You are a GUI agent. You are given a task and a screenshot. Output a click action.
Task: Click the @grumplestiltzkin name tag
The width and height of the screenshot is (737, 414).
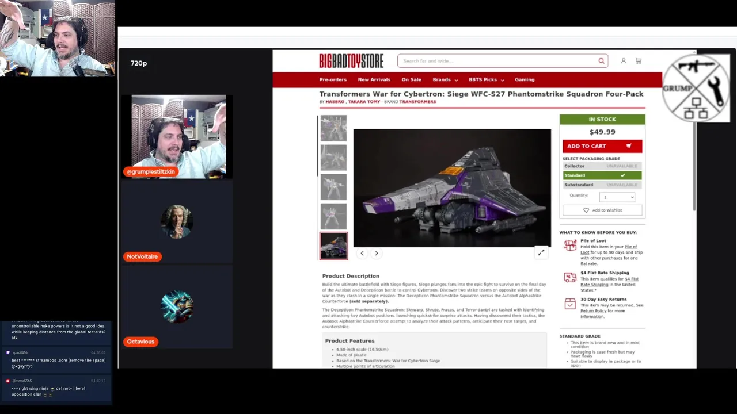151,172
